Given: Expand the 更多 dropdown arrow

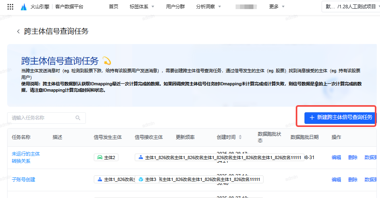Looking at the screenshot, I should tap(283, 7).
